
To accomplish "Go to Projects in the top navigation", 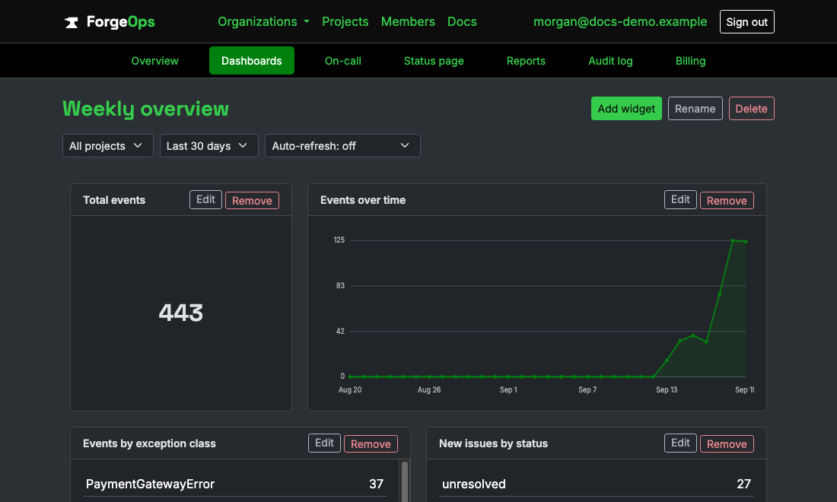I will click(x=345, y=22).
